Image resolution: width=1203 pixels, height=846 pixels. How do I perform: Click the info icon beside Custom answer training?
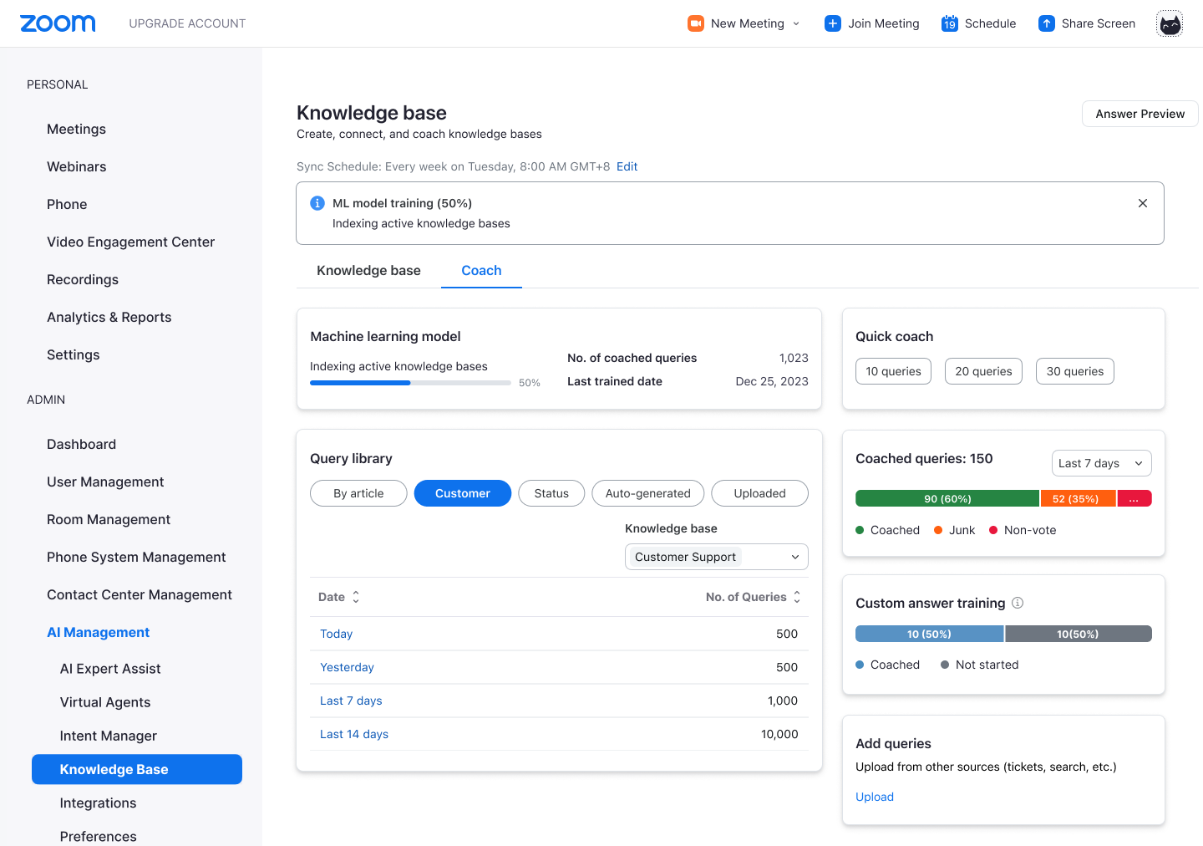click(1018, 603)
